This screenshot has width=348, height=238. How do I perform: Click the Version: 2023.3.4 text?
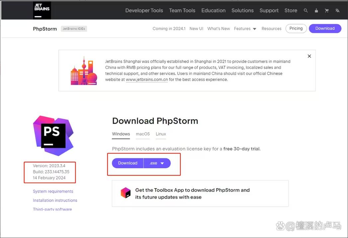(x=49, y=166)
